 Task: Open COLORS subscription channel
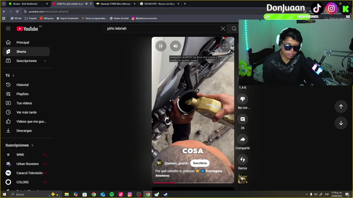pyautogui.click(x=26, y=182)
